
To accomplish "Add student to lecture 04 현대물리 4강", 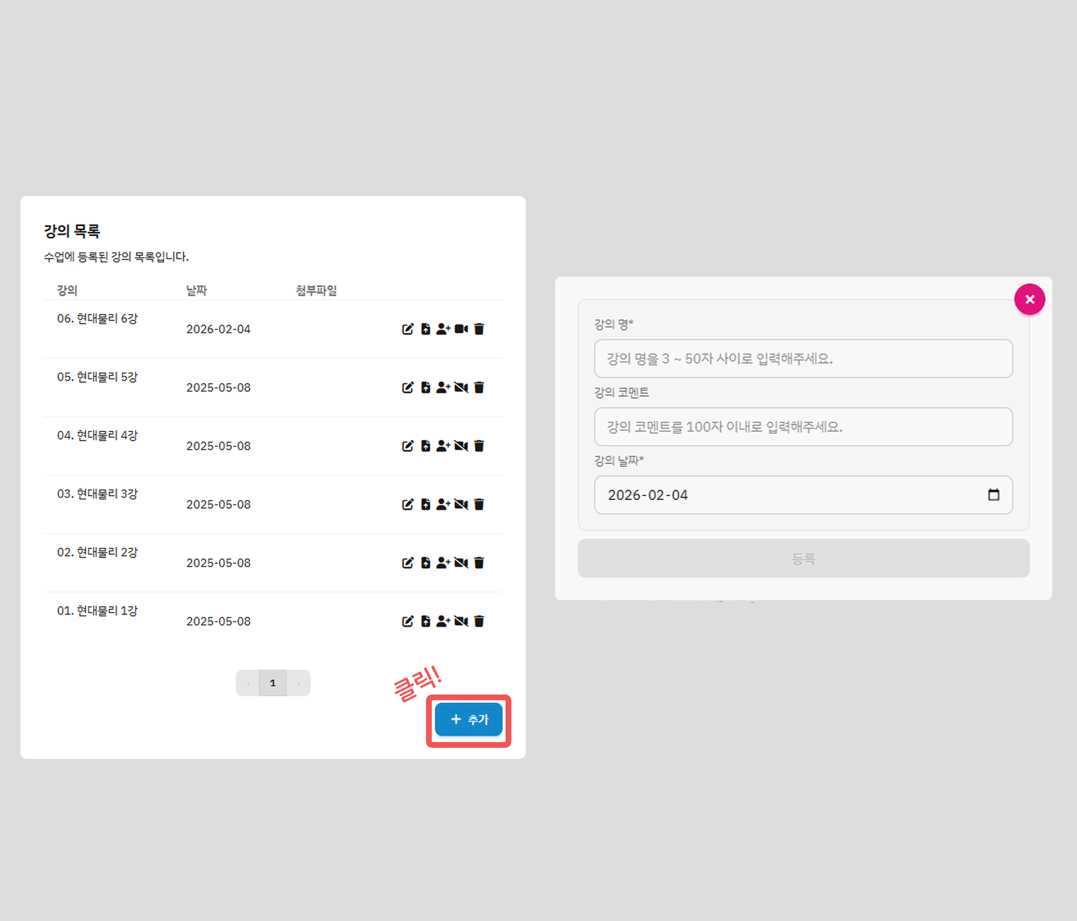I will click(443, 446).
